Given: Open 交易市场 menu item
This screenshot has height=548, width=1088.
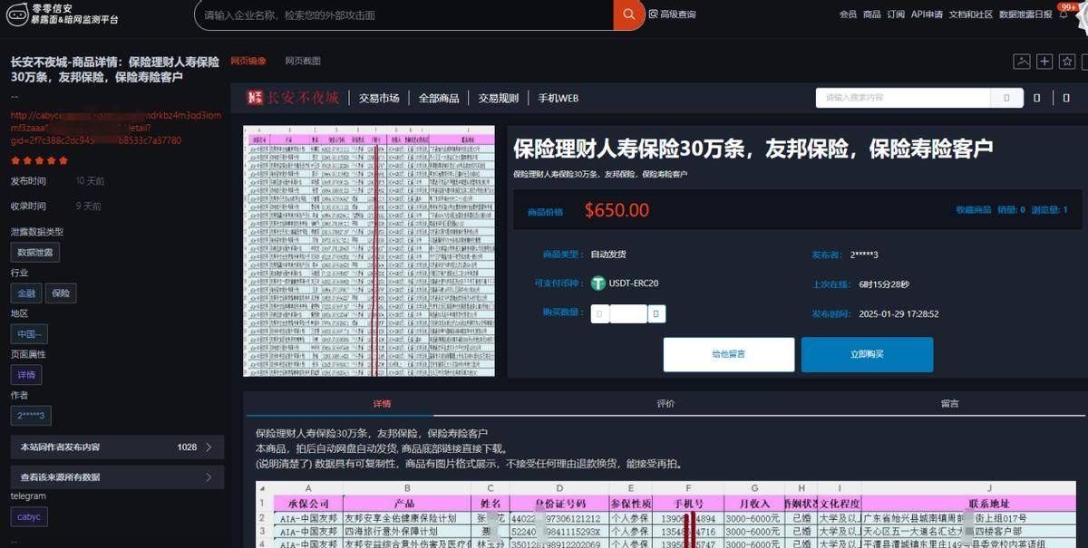Looking at the screenshot, I should pyautogui.click(x=379, y=98).
